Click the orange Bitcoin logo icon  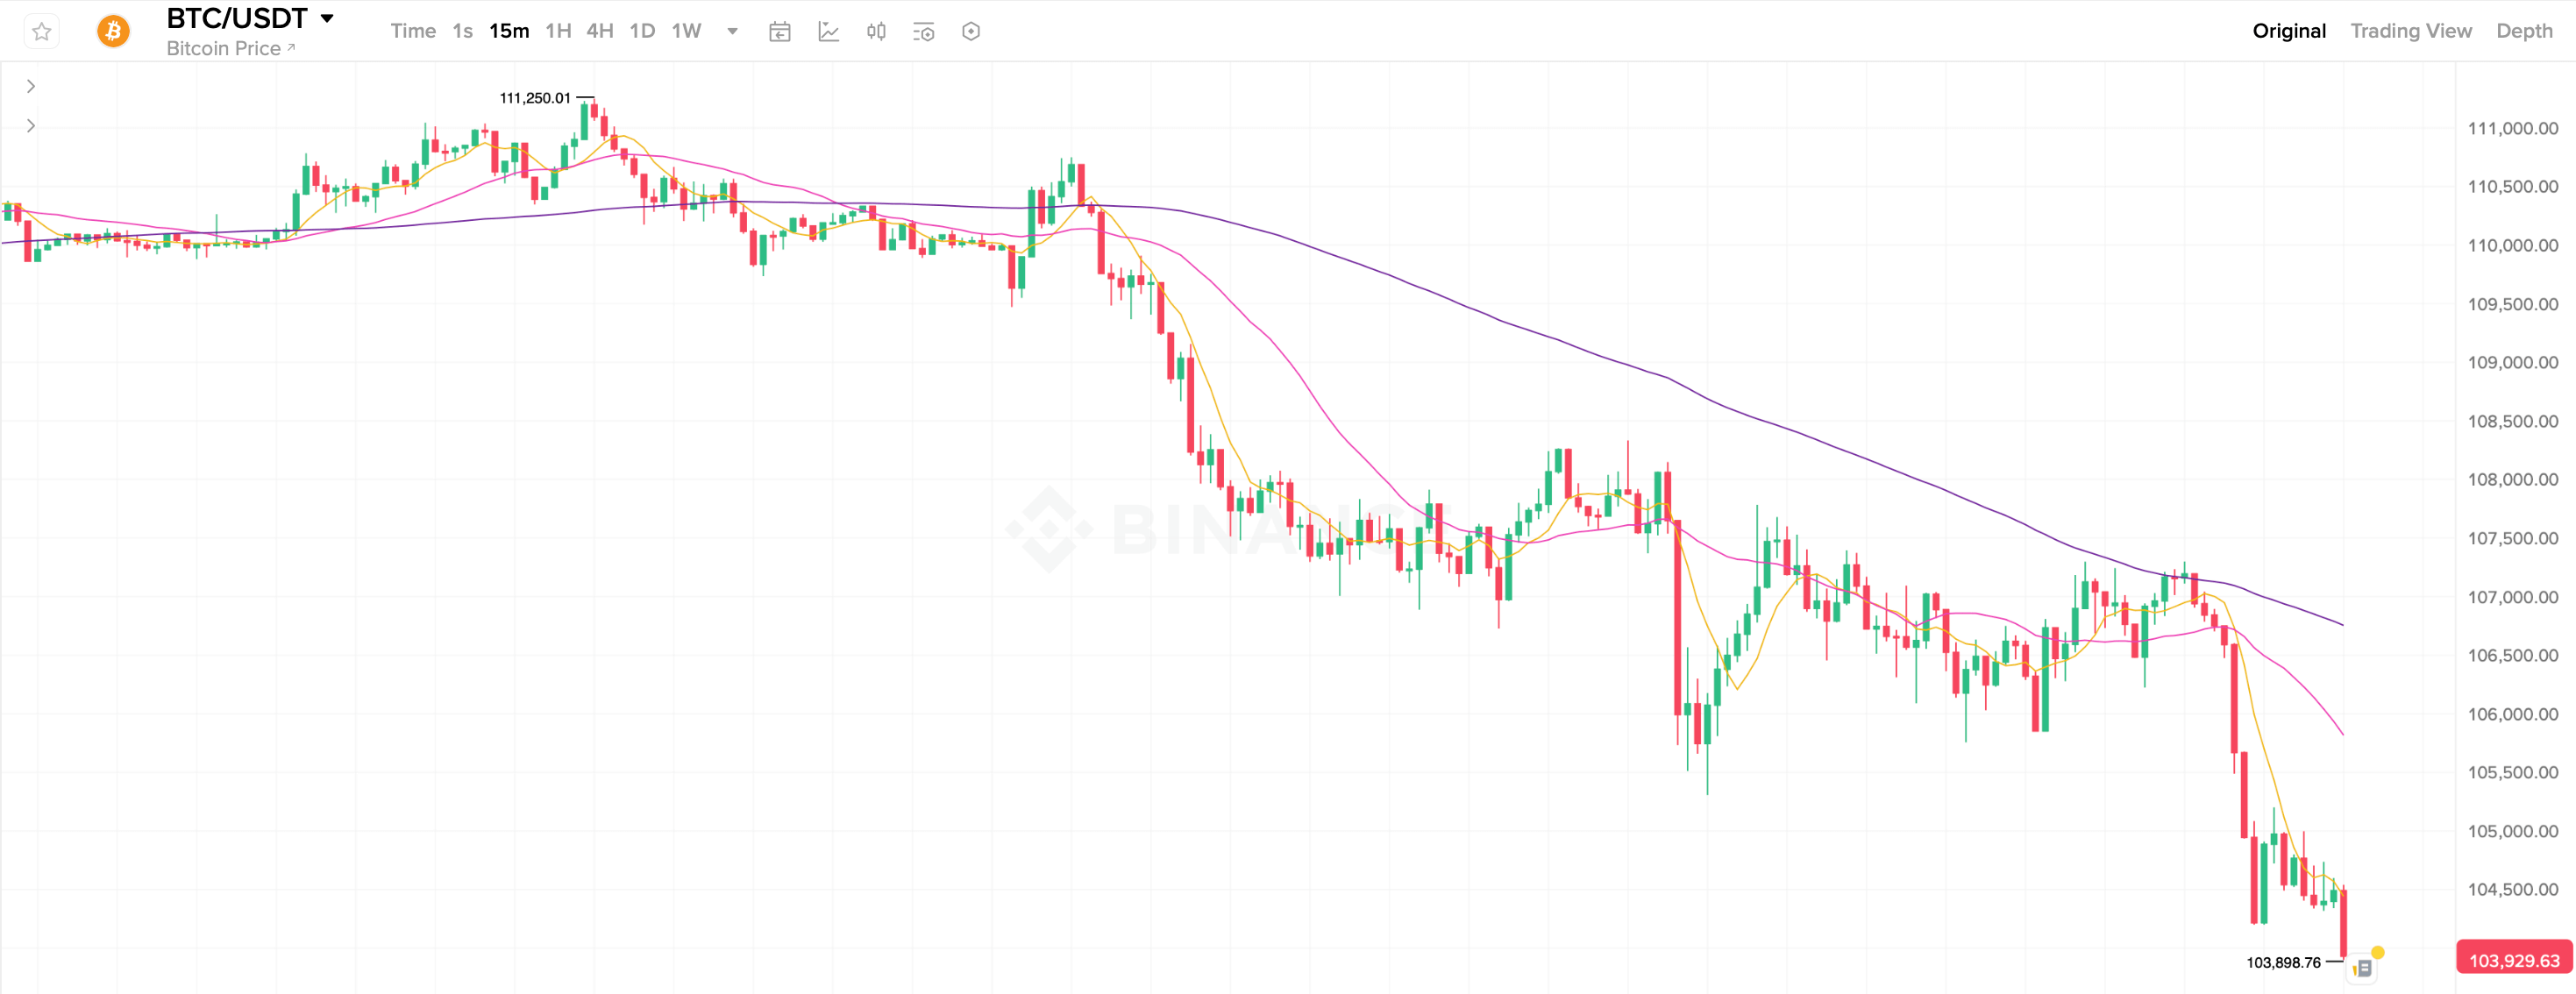tap(113, 32)
